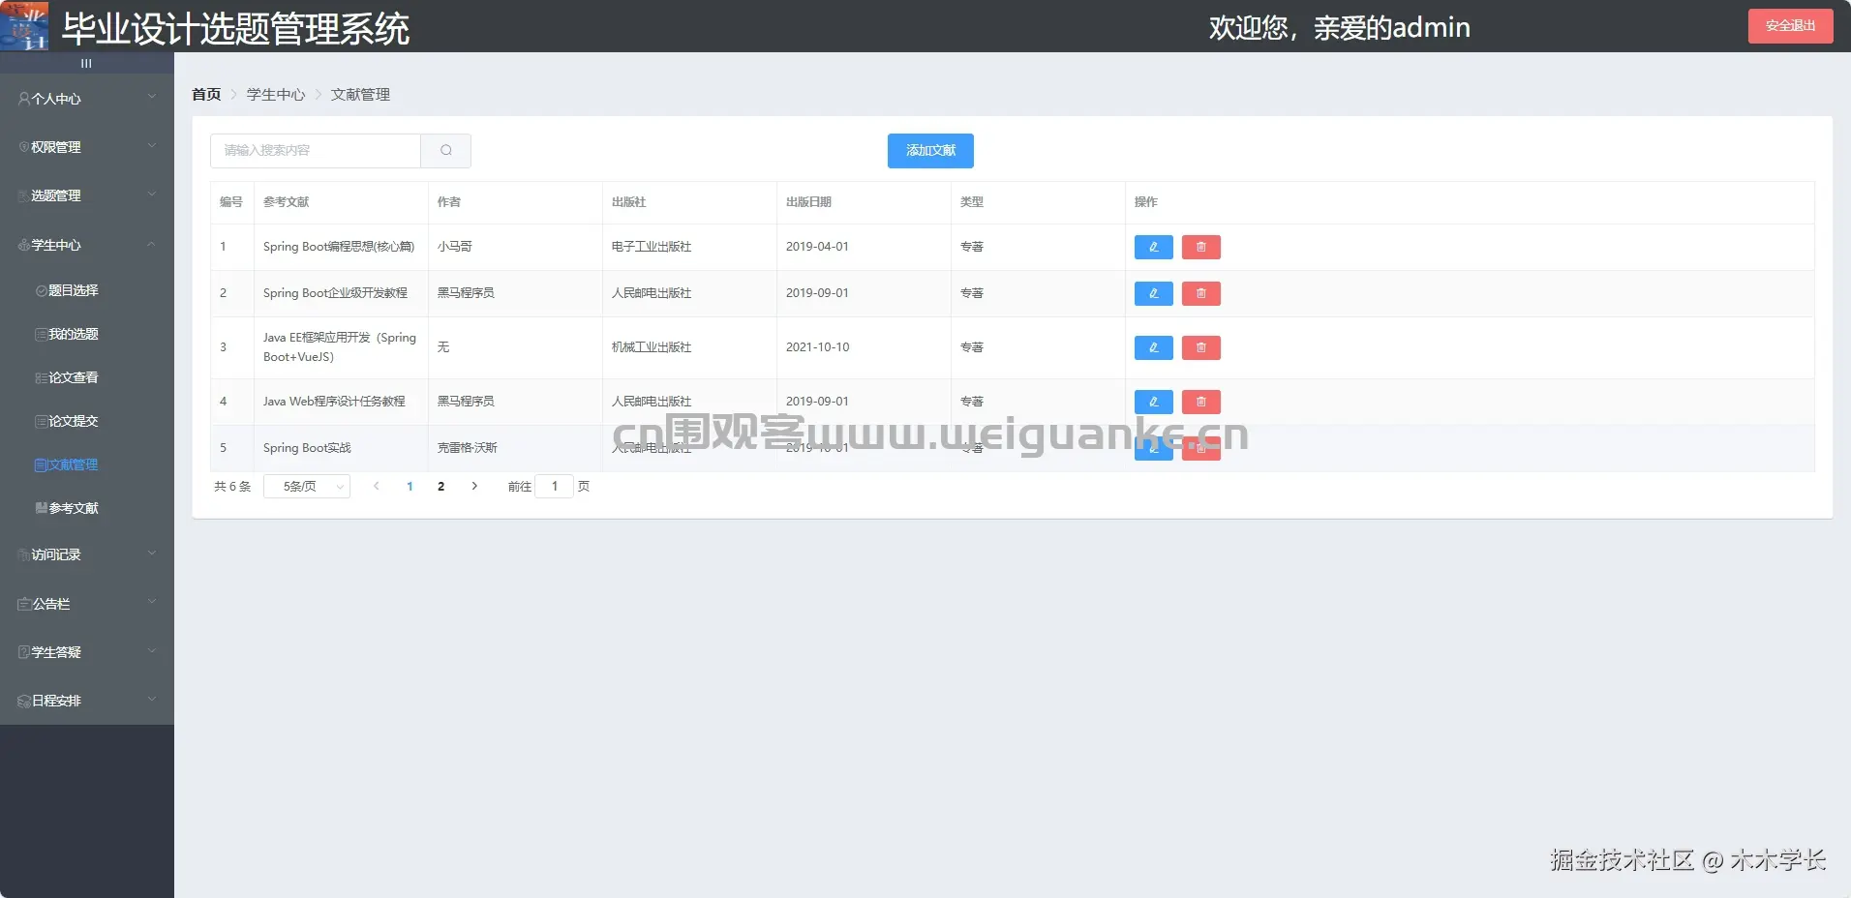Expand the 权限管理 menu
The height and width of the screenshot is (898, 1851).
point(87,146)
